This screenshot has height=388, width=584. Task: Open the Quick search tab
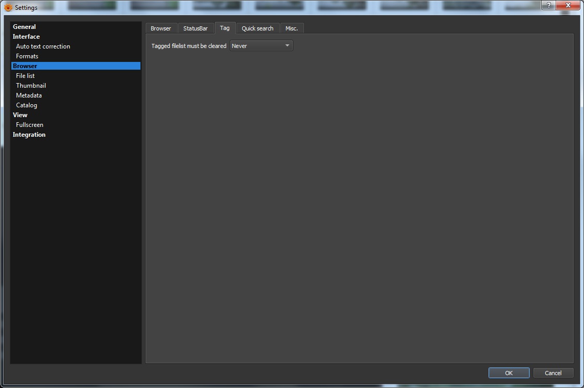257,28
